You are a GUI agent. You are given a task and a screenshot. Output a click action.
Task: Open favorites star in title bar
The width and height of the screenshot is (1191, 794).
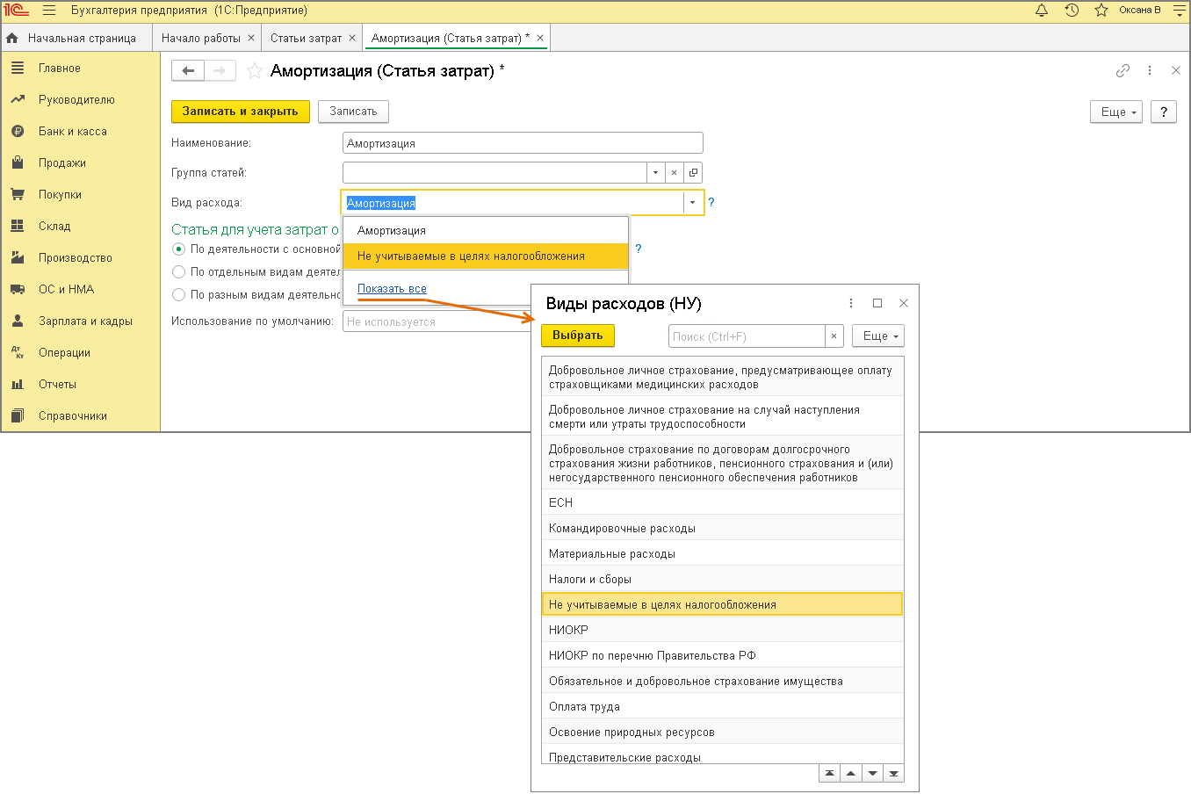[x=1101, y=11]
